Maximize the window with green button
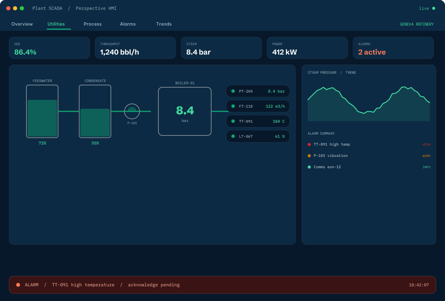Image resolution: width=445 pixels, height=301 pixels. [22, 8]
